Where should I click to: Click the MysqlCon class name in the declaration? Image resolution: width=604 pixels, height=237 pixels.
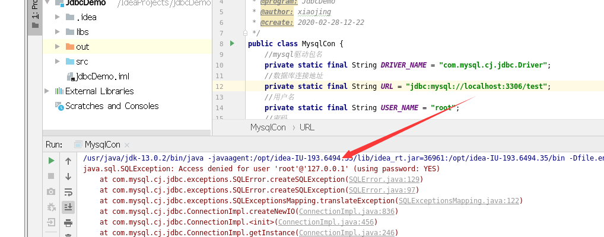pos(318,43)
